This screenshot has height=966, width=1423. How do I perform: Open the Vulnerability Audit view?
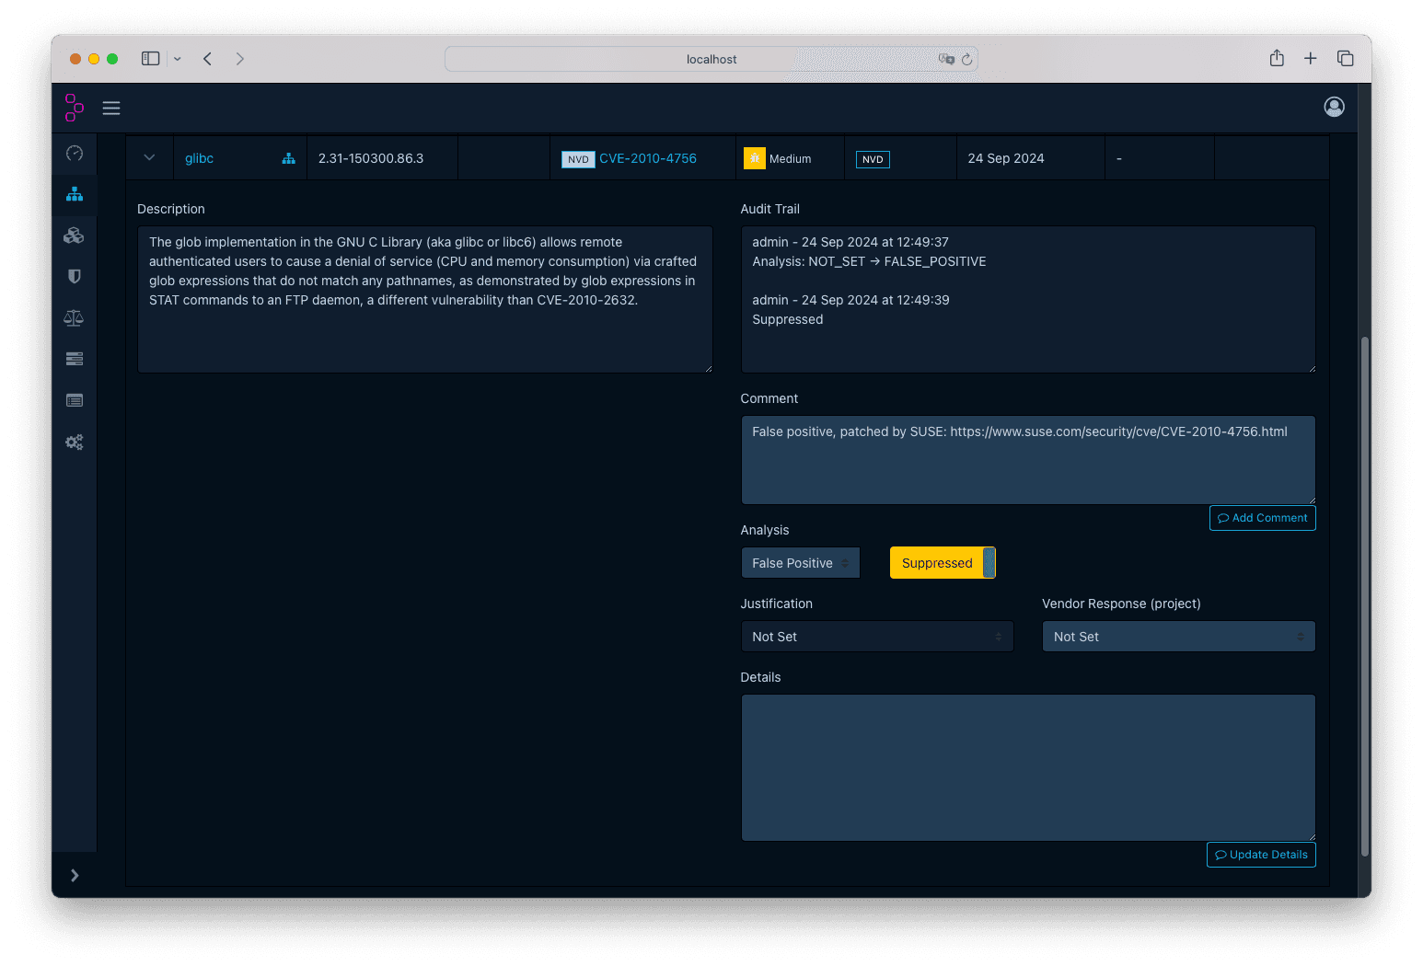coord(75,399)
